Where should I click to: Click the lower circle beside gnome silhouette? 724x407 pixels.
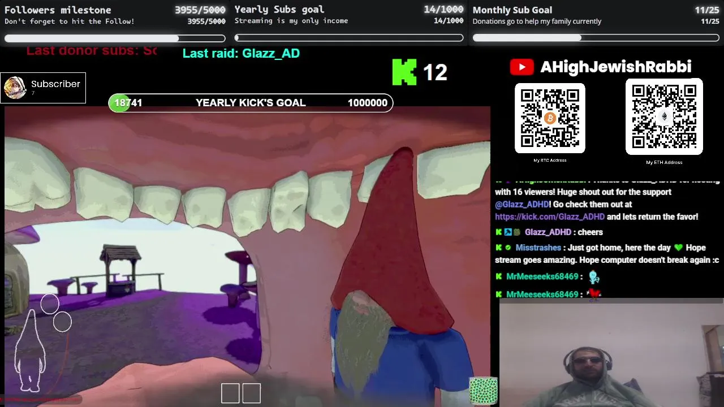click(x=63, y=322)
